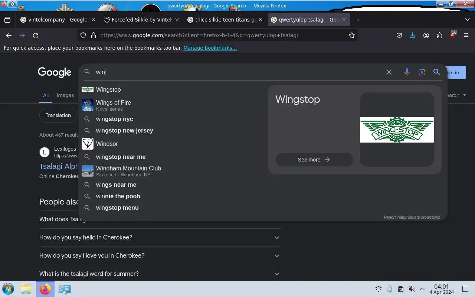Select the Wingstop suggestion
Image resolution: width=475 pixels, height=297 pixels.
pyautogui.click(x=173, y=89)
